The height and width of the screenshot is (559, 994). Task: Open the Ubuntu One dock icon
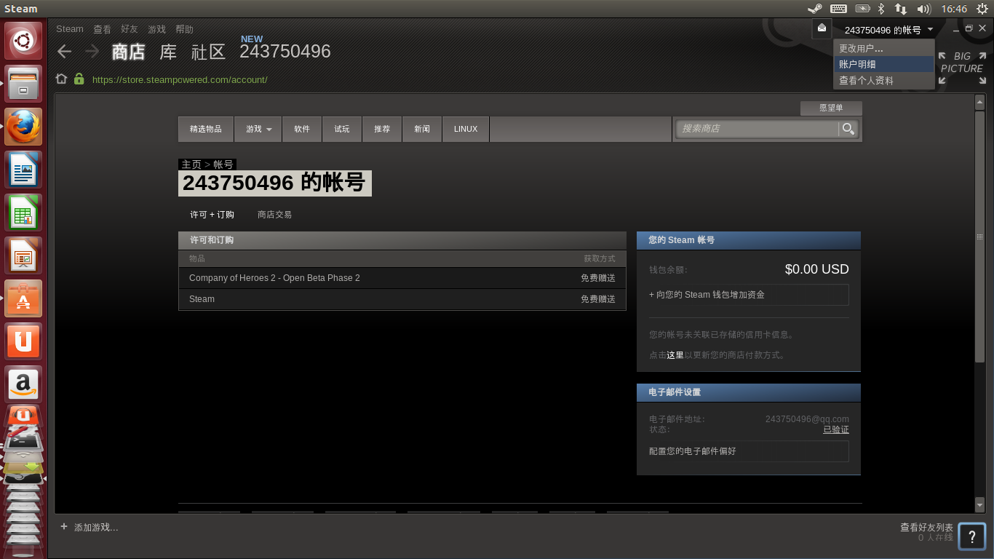point(24,341)
